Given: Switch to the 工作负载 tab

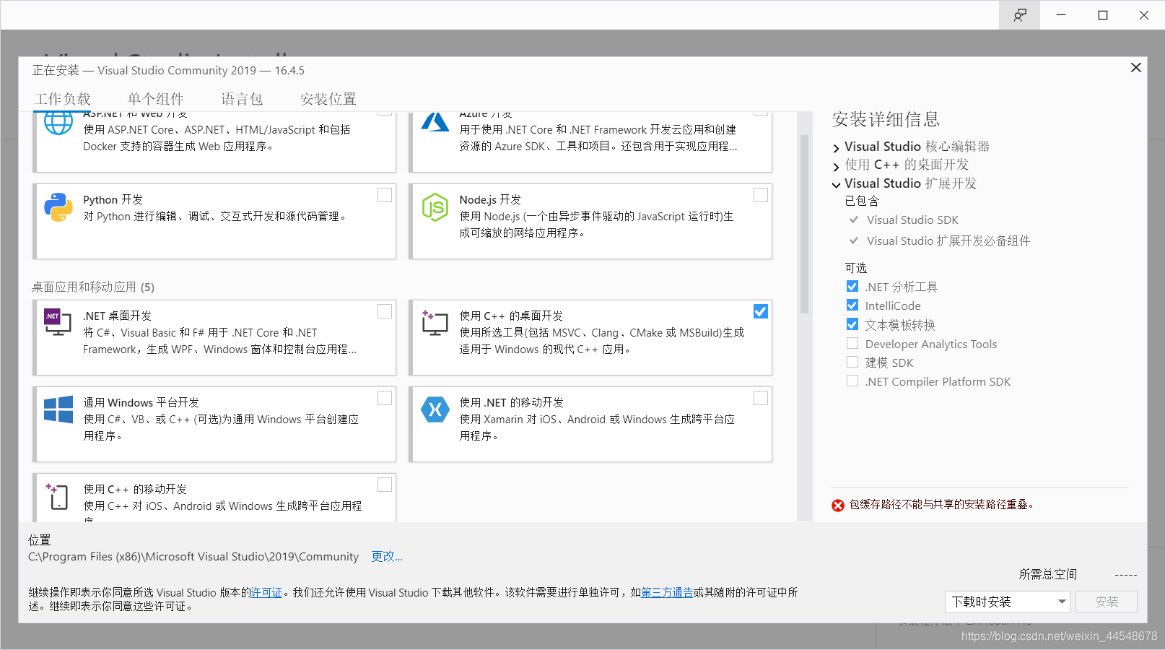Looking at the screenshot, I should tap(63, 99).
